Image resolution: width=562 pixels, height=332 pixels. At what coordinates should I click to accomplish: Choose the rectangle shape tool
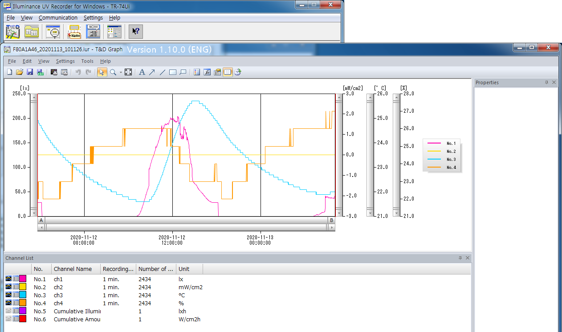[173, 72]
